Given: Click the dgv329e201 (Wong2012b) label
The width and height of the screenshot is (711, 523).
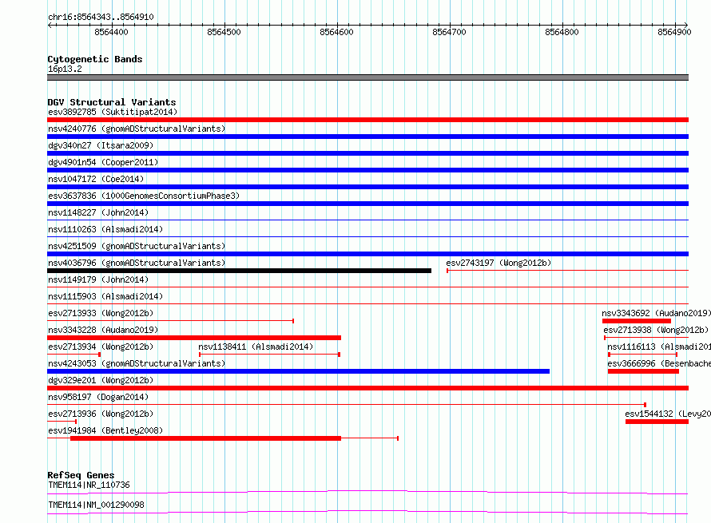Looking at the screenshot, I should [x=101, y=380].
